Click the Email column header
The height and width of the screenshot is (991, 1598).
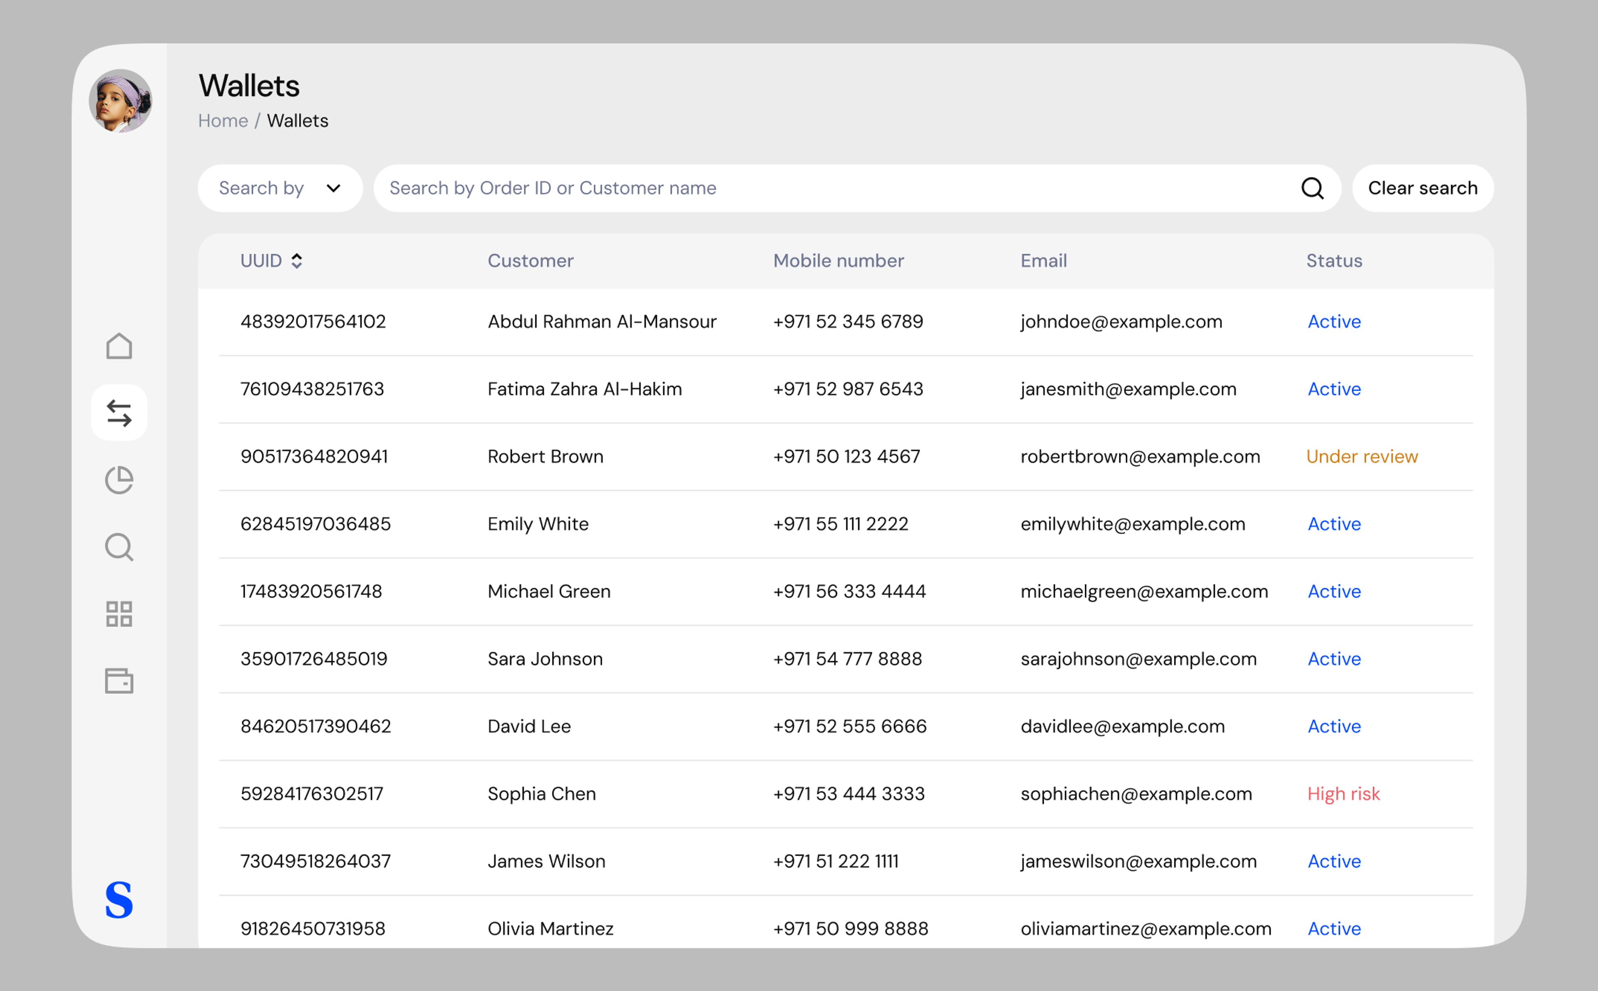pyautogui.click(x=1044, y=261)
